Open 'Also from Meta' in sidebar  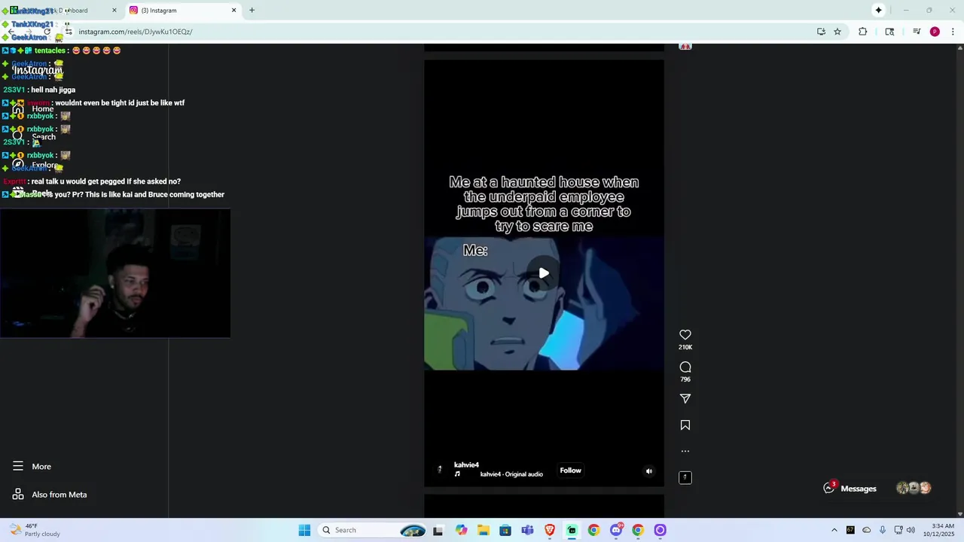[x=50, y=495]
